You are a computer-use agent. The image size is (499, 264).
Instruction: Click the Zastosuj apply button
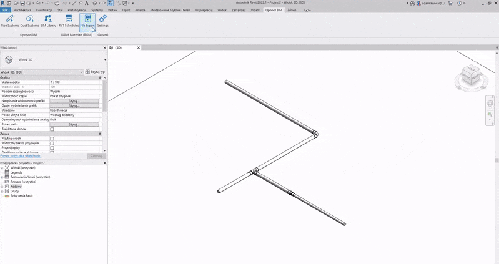click(97, 156)
